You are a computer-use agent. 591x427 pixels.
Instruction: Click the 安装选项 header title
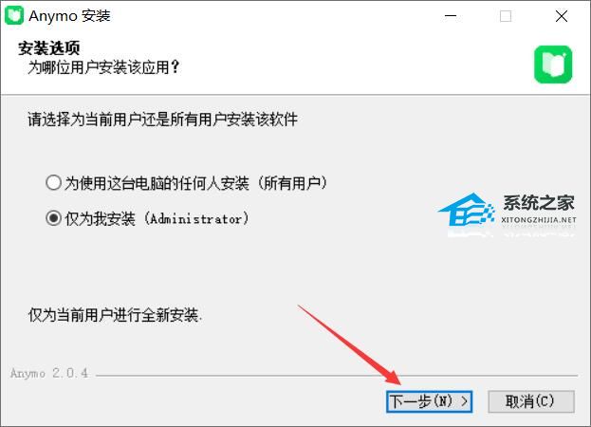49,47
